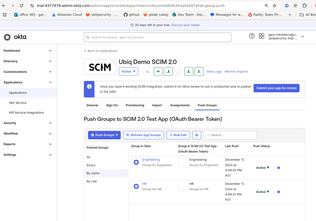The height and width of the screenshot is (221, 316).
Task: Go Back to Applications
Action: (101, 51)
